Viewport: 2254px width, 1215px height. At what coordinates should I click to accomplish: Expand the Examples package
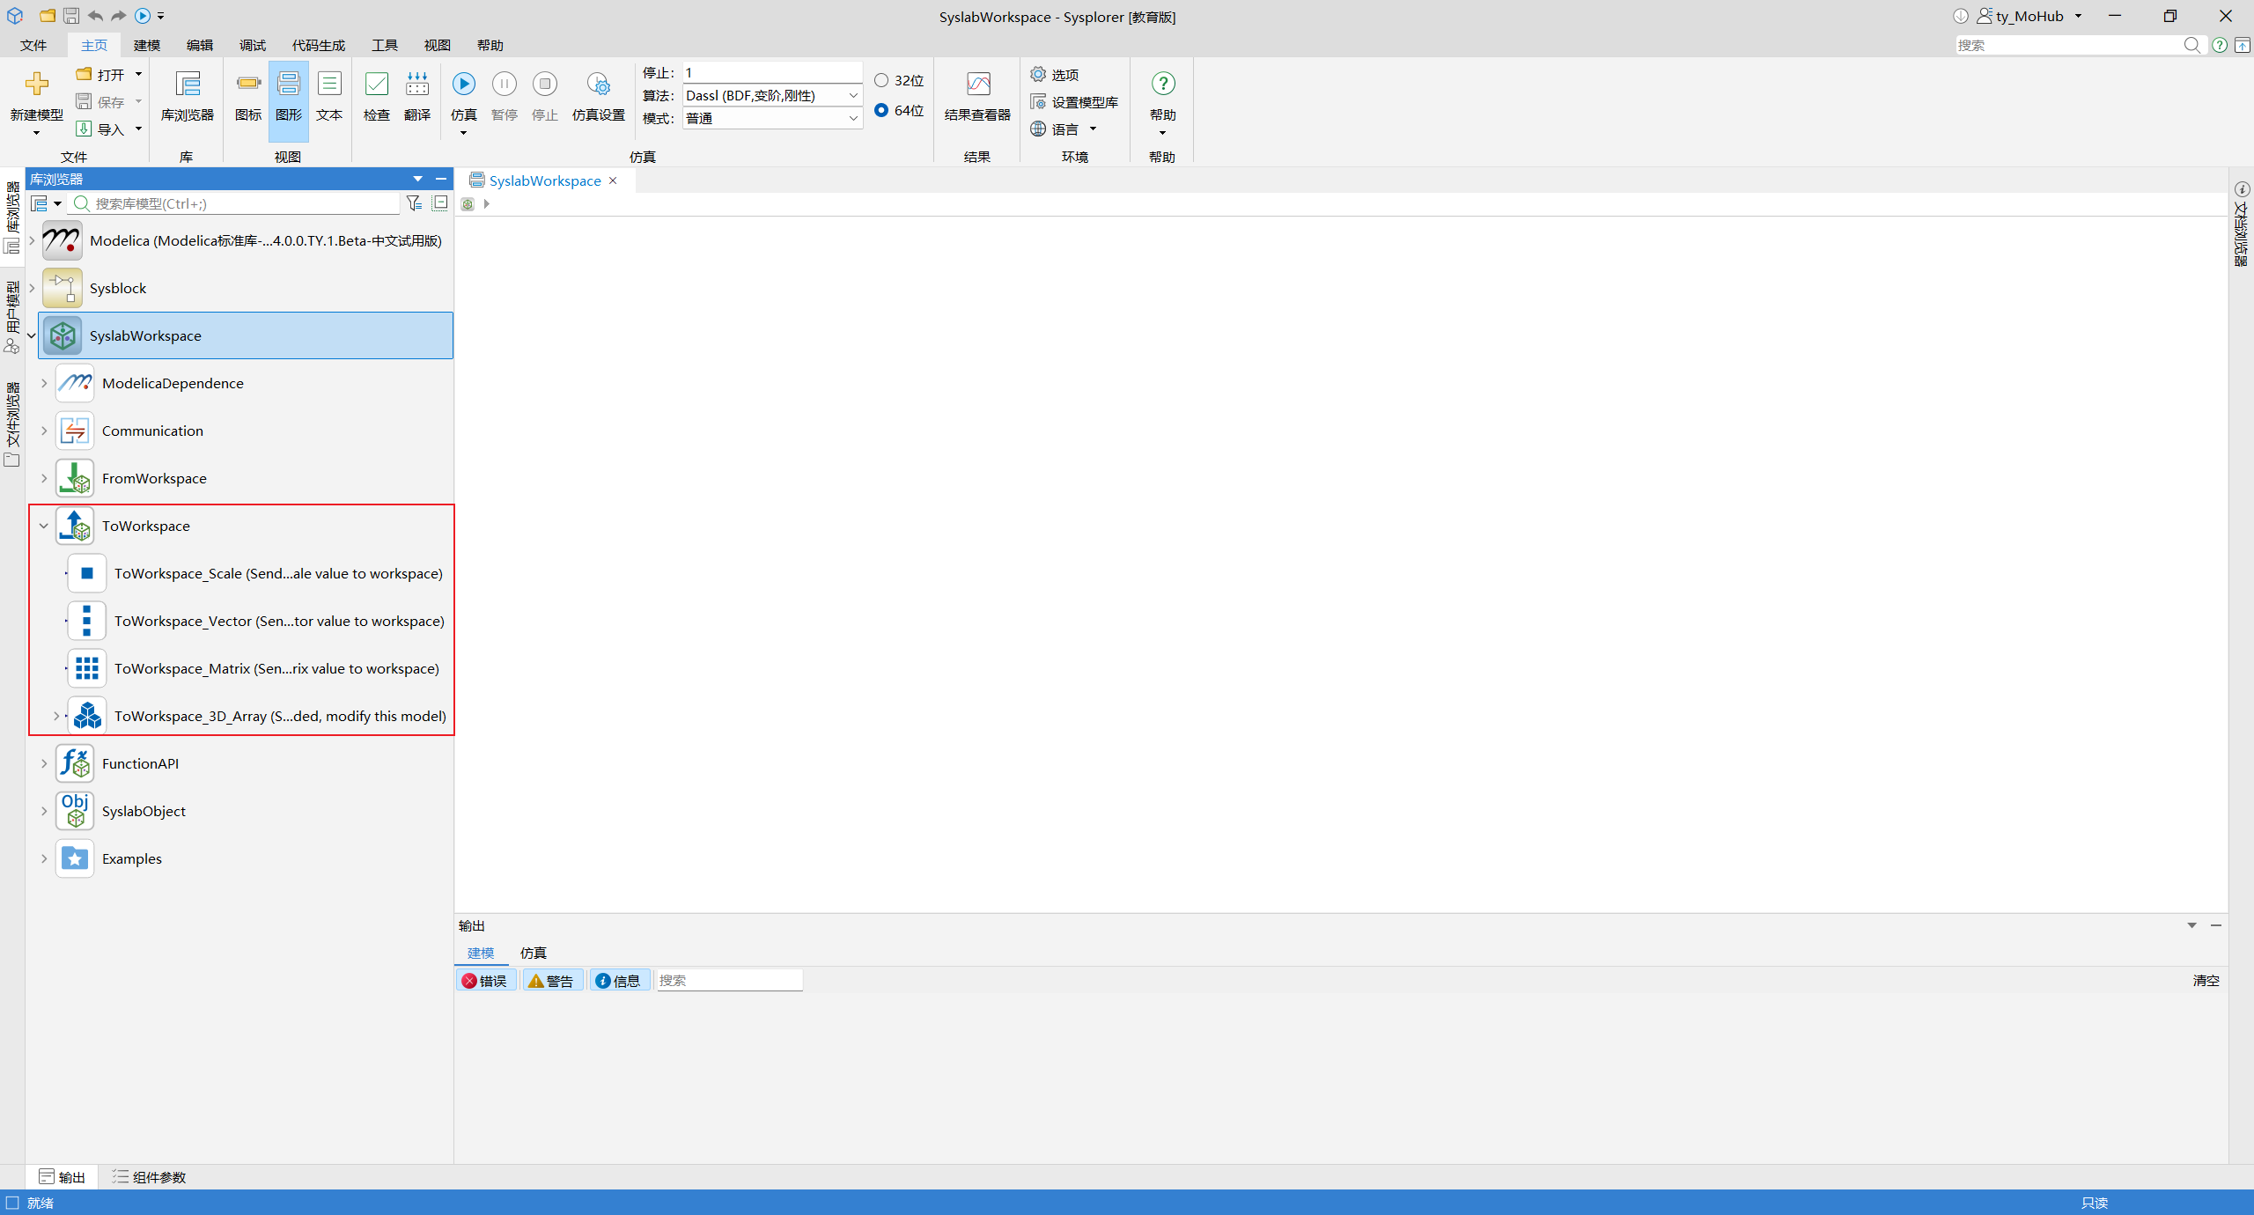44,858
